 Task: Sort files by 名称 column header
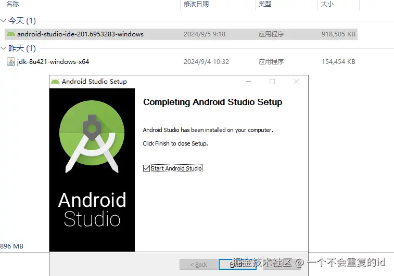tap(12, 4)
